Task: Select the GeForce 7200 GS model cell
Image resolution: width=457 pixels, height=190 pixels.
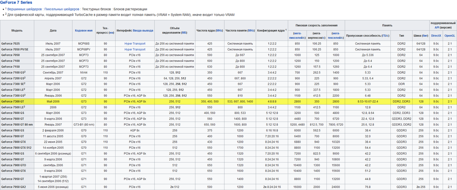Action: pyautogui.click(x=17, y=78)
